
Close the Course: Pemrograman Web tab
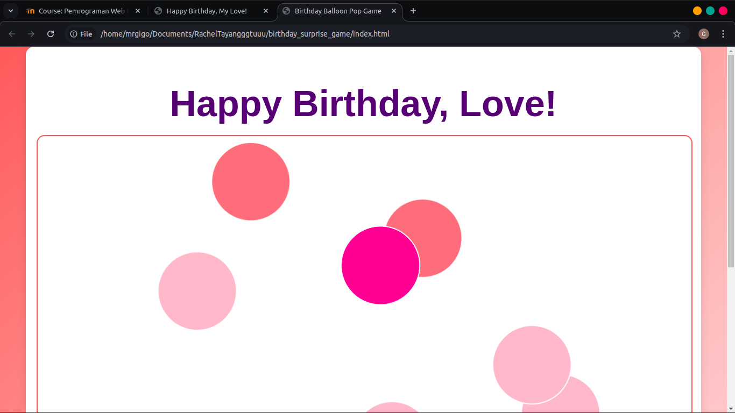pos(138,11)
